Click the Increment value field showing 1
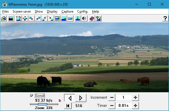 [124, 97]
